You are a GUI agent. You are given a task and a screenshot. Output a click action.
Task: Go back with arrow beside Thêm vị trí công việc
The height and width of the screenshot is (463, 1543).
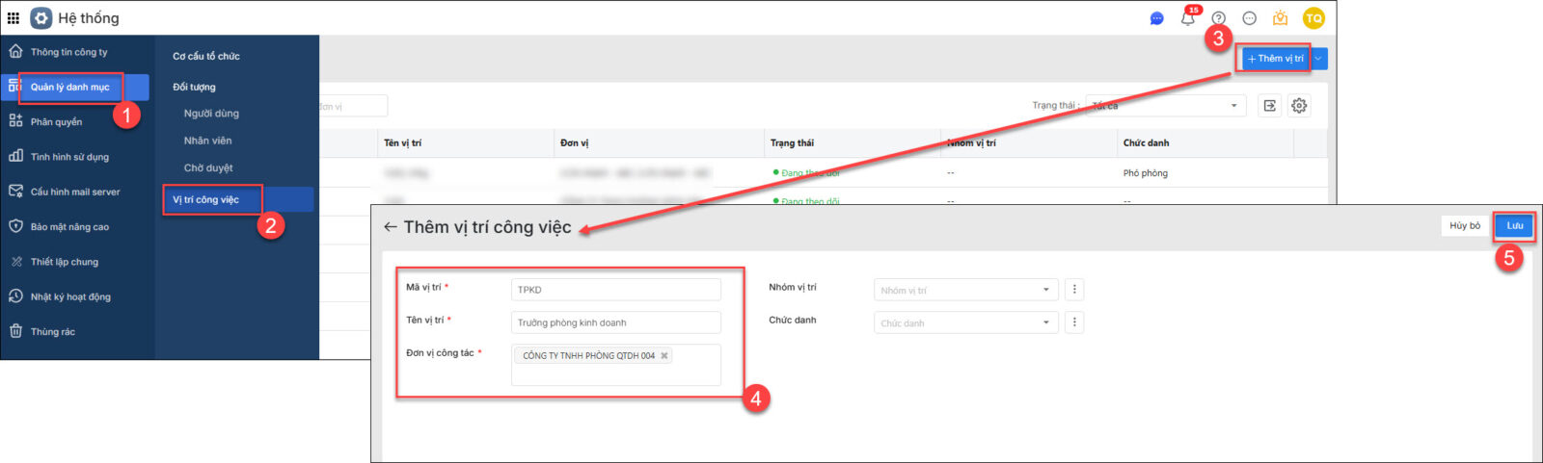390,227
